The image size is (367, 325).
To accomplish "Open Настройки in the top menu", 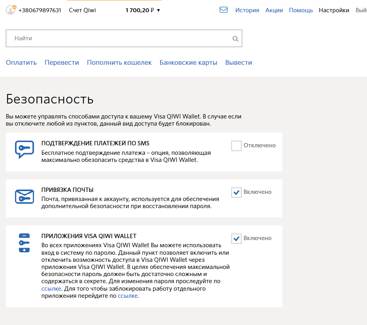I will 334,10.
